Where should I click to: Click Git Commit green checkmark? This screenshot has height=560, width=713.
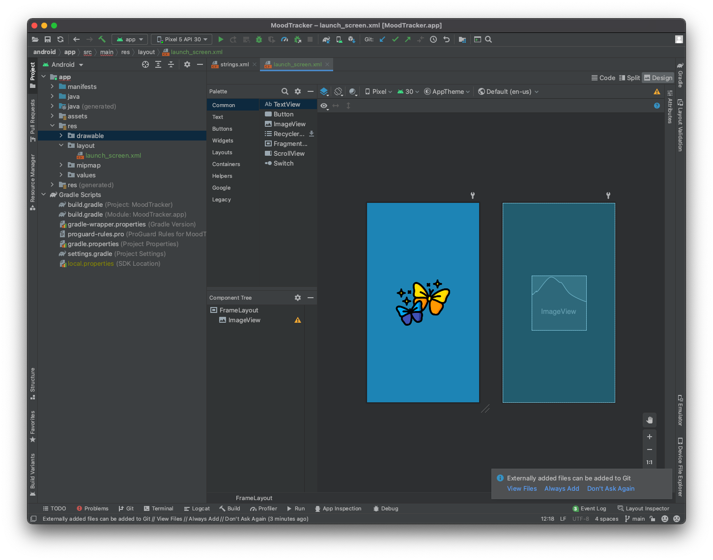coord(395,39)
